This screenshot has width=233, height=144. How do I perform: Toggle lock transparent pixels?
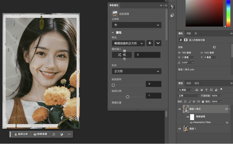click(185, 102)
